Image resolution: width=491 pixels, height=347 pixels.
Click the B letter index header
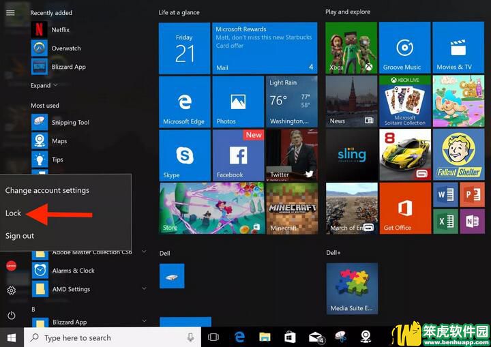click(33, 309)
